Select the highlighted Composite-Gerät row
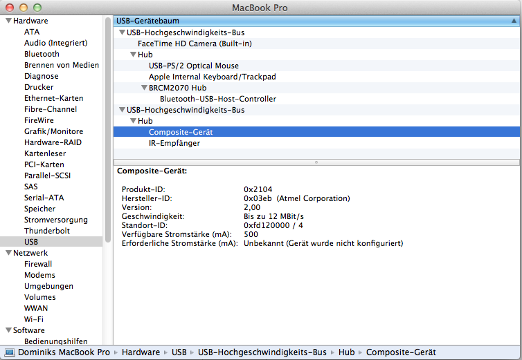The height and width of the screenshot is (360, 522). [x=316, y=132]
